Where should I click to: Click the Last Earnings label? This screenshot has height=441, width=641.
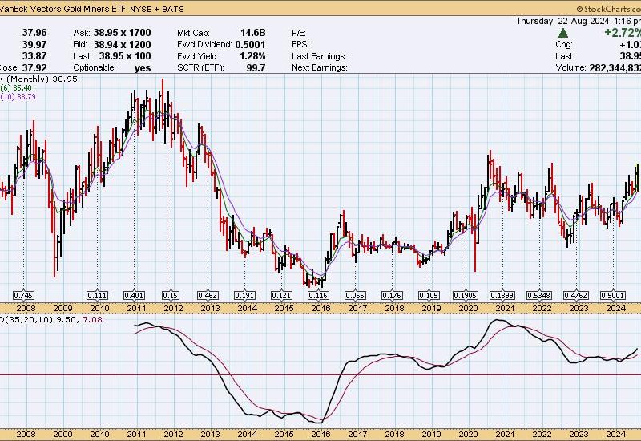tap(319, 56)
